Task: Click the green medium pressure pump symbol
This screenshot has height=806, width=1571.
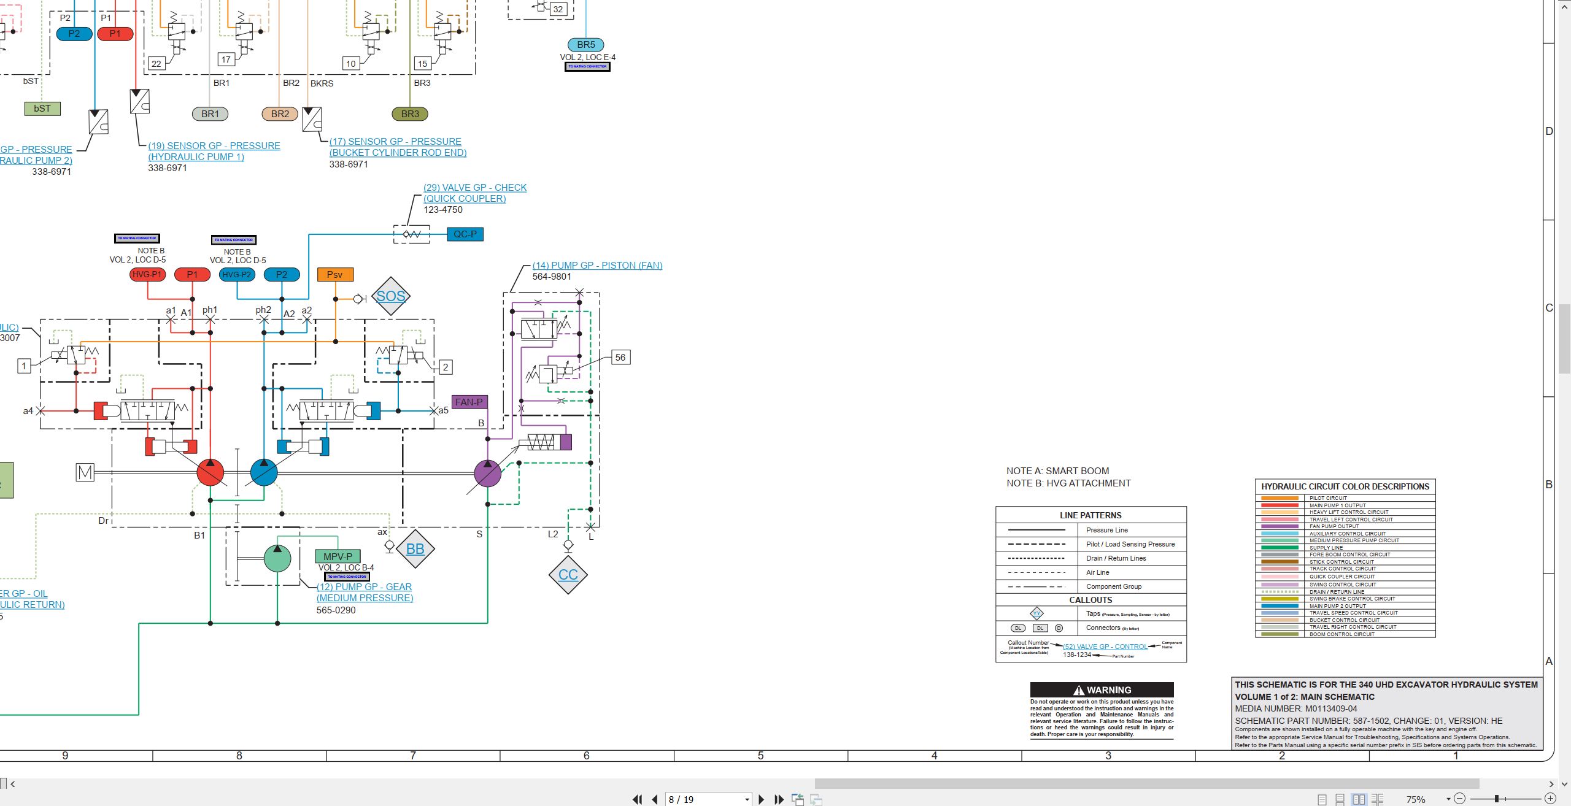Action: tap(277, 558)
